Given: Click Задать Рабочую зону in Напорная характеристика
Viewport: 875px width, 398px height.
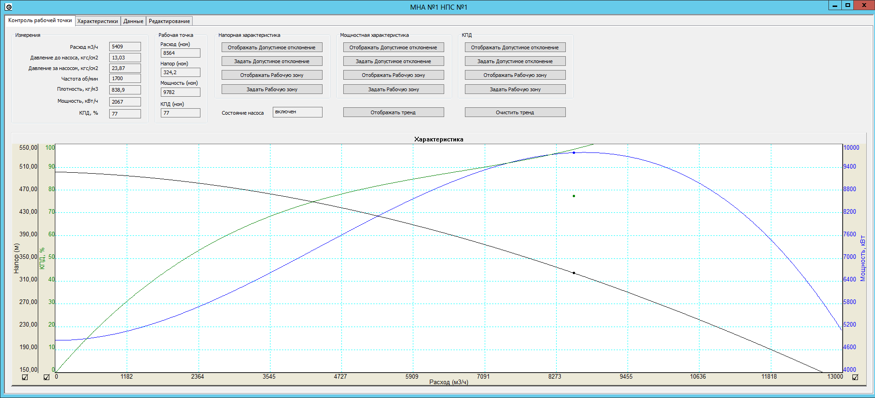Looking at the screenshot, I should pos(272,89).
